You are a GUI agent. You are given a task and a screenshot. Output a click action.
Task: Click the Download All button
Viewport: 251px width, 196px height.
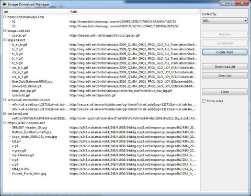(x=225, y=67)
